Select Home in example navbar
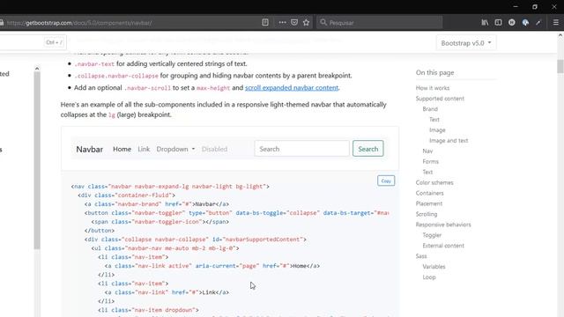 122,149
